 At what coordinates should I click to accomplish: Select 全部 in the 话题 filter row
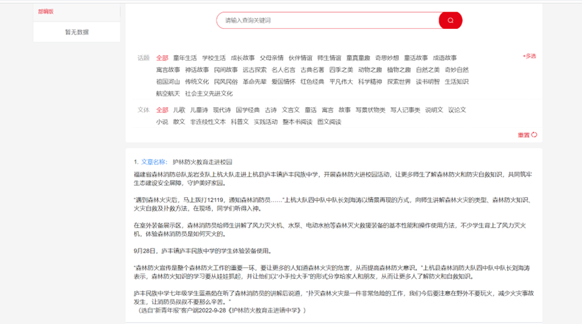(x=162, y=58)
